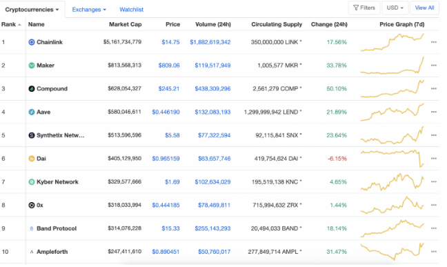Open Dai's 7-day price graph
This screenshot has height=267, width=447.
point(393,159)
